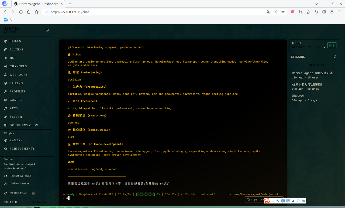The height and width of the screenshot is (208, 345).
Task: Toggle the browser side panel
Action: point(324,12)
